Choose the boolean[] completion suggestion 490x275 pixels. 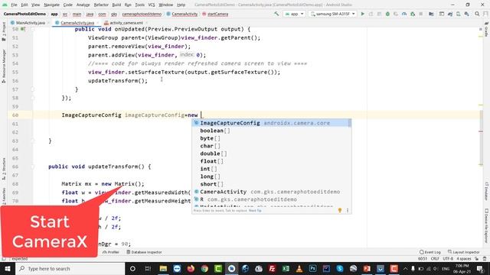tap(271, 131)
